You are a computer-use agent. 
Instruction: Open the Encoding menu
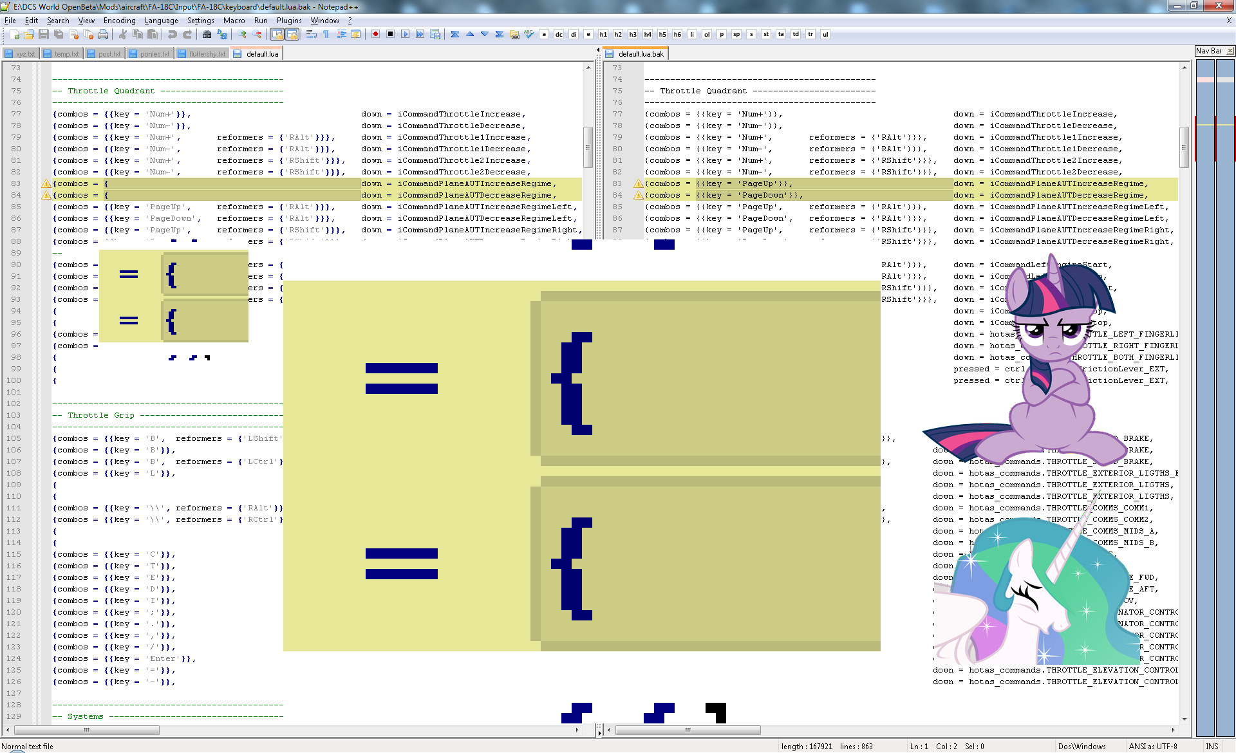tap(120, 21)
